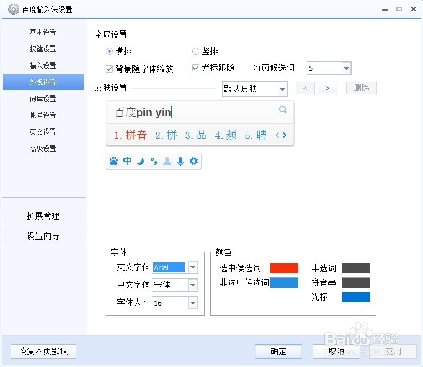Click the 确定 button
Image resolution: width=423 pixels, height=367 pixels.
pos(278,352)
